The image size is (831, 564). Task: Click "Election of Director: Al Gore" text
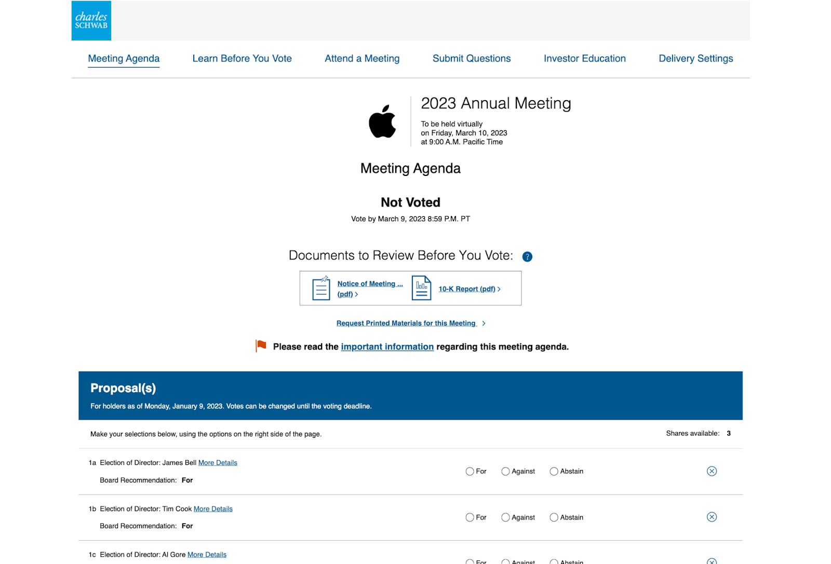point(142,555)
